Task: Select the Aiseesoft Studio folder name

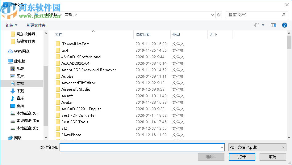Action: pos(76,89)
